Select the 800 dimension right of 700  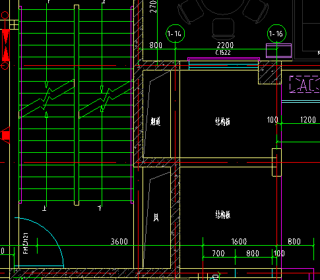point(253,254)
